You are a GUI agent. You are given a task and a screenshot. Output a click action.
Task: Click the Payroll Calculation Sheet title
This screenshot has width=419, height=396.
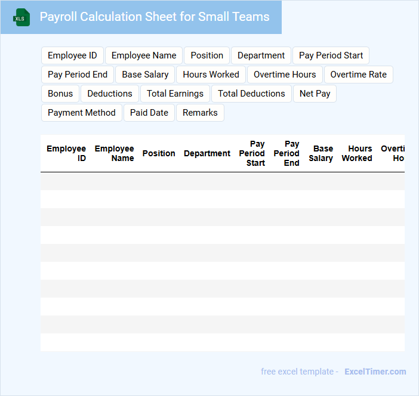coord(155,17)
